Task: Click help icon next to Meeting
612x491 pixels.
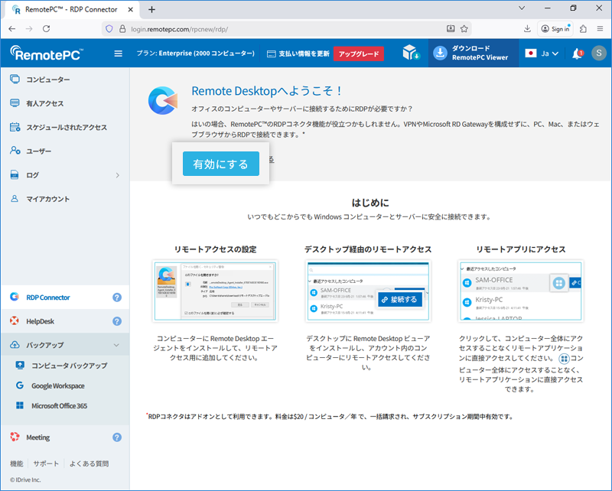Action: tap(117, 437)
